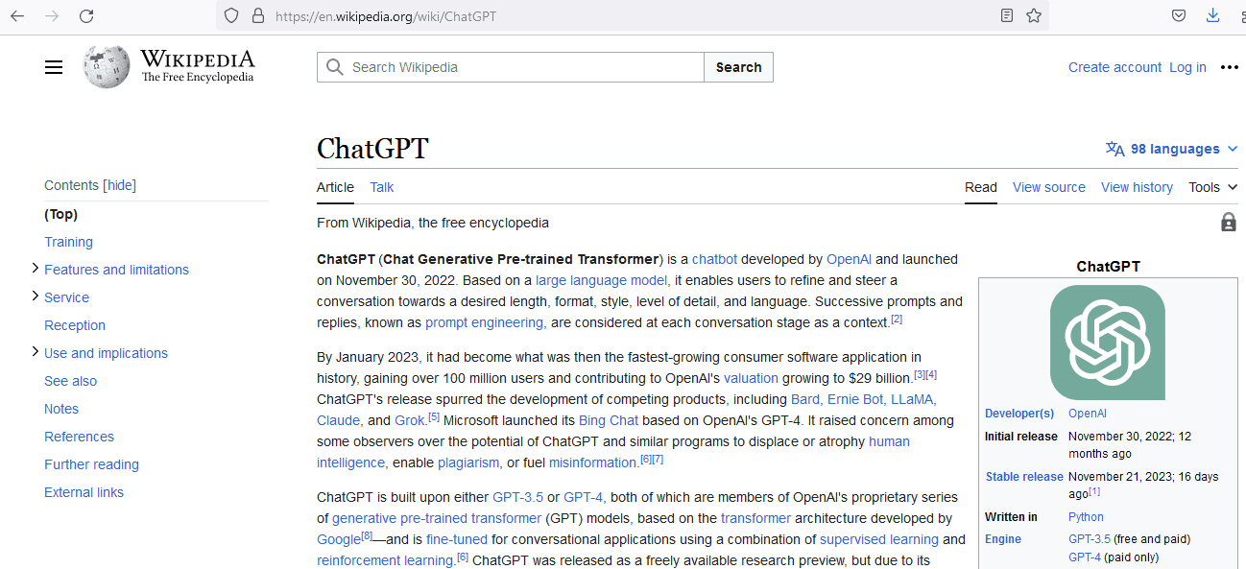1246x569 pixels.
Task: Open the browser downloads arrow icon
Action: pyautogui.click(x=1212, y=16)
